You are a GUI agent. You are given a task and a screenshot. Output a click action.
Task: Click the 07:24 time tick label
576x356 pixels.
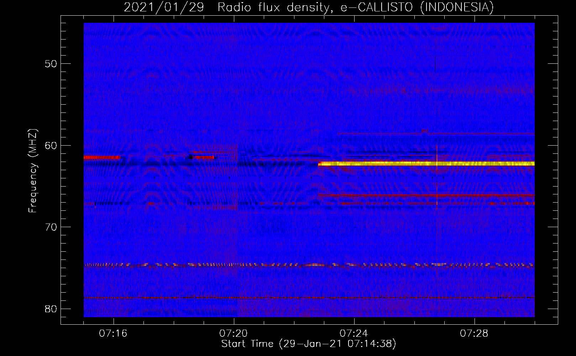pyautogui.click(x=354, y=334)
